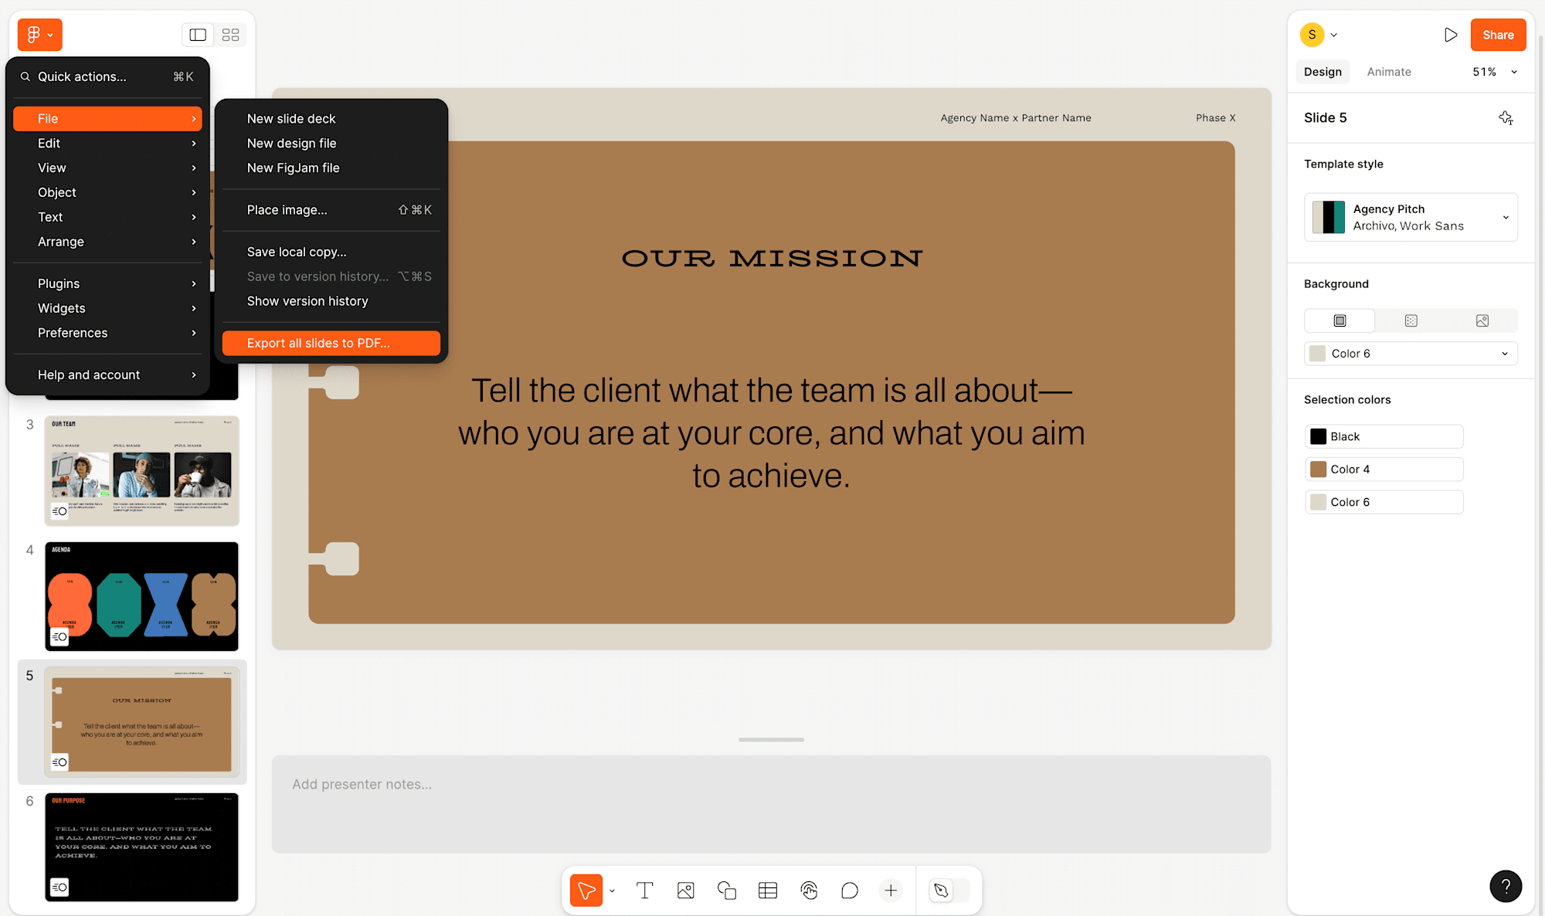Click Save local copy option in File menu
1545x916 pixels.
coord(297,251)
